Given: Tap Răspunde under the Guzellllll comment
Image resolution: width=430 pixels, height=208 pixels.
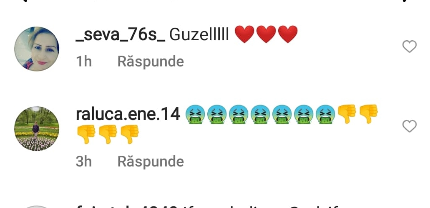Looking at the screenshot, I should [151, 61].
